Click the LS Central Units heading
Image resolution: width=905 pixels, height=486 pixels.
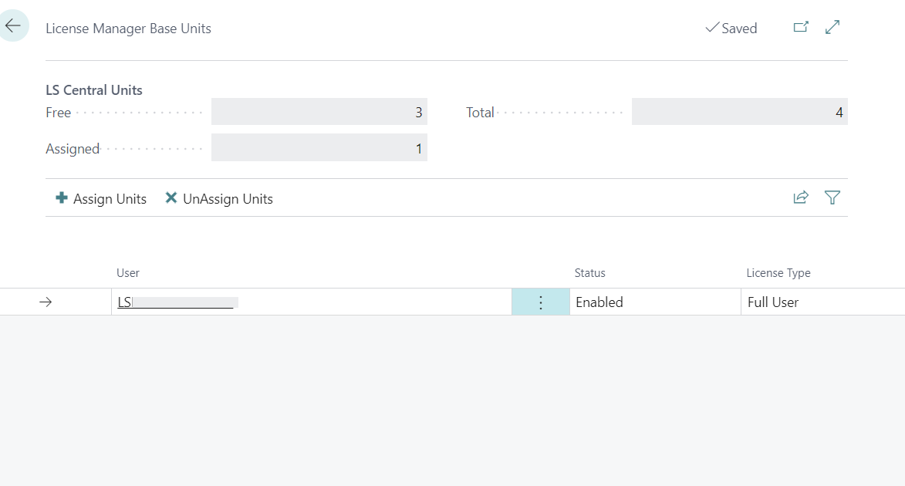(94, 90)
